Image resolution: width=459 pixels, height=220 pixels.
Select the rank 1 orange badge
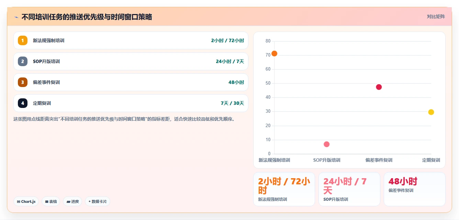tap(23, 40)
